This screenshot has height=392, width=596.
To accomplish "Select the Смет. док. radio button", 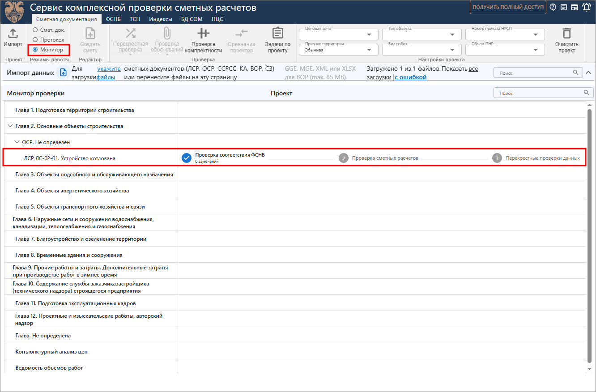I will tap(35, 30).
